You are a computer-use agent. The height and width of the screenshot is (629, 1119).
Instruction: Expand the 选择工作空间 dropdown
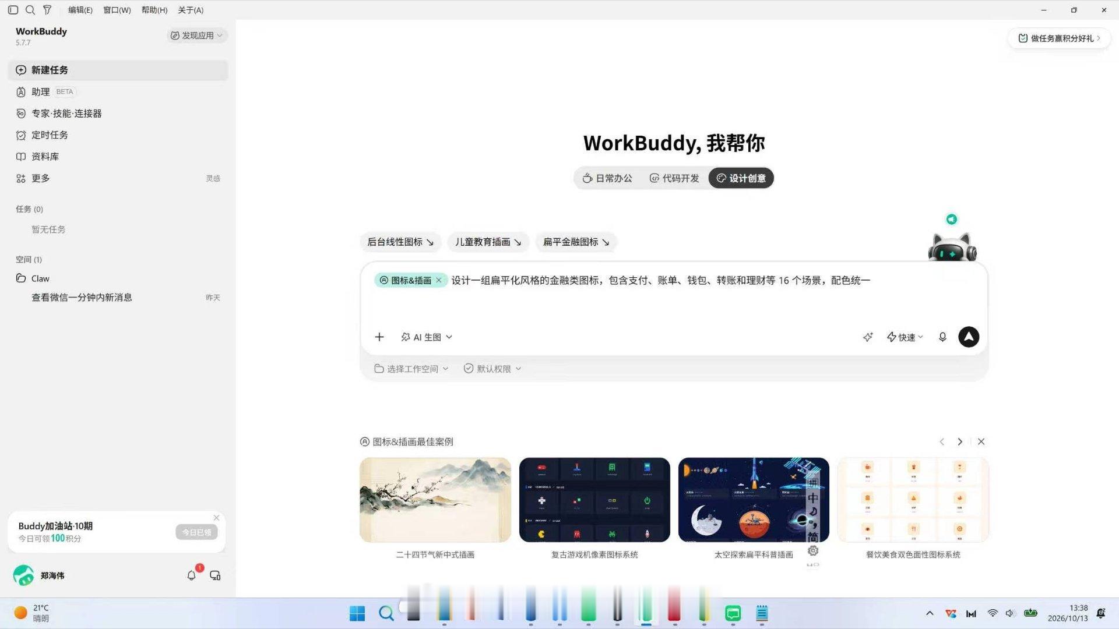411,369
